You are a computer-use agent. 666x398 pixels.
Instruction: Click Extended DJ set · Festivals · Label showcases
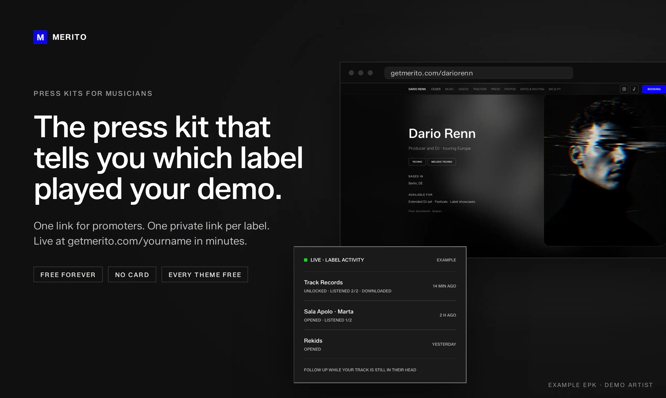tap(442, 202)
